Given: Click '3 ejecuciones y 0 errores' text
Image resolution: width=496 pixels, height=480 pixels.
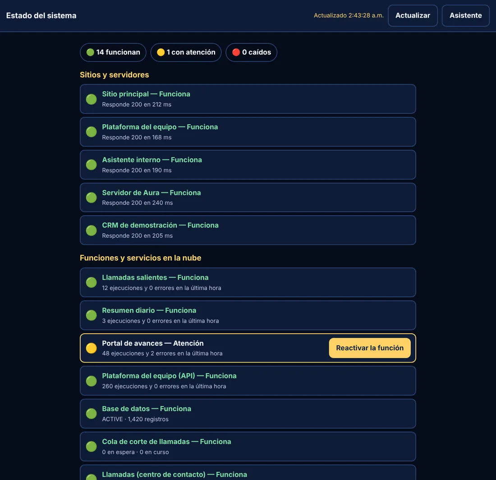Looking at the screenshot, I should [x=137, y=321].
